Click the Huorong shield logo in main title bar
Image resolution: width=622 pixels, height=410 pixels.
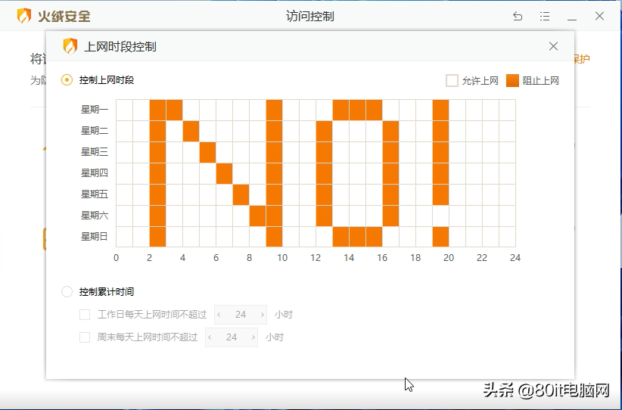(24, 16)
